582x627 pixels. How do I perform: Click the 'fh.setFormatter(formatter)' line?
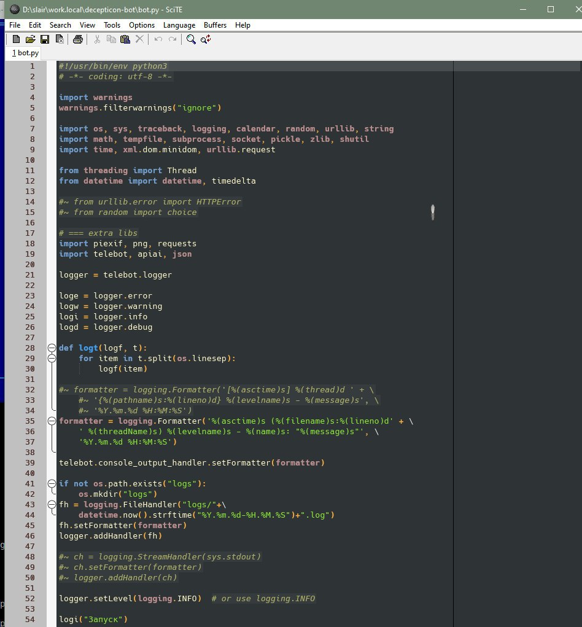pyautogui.click(x=123, y=526)
